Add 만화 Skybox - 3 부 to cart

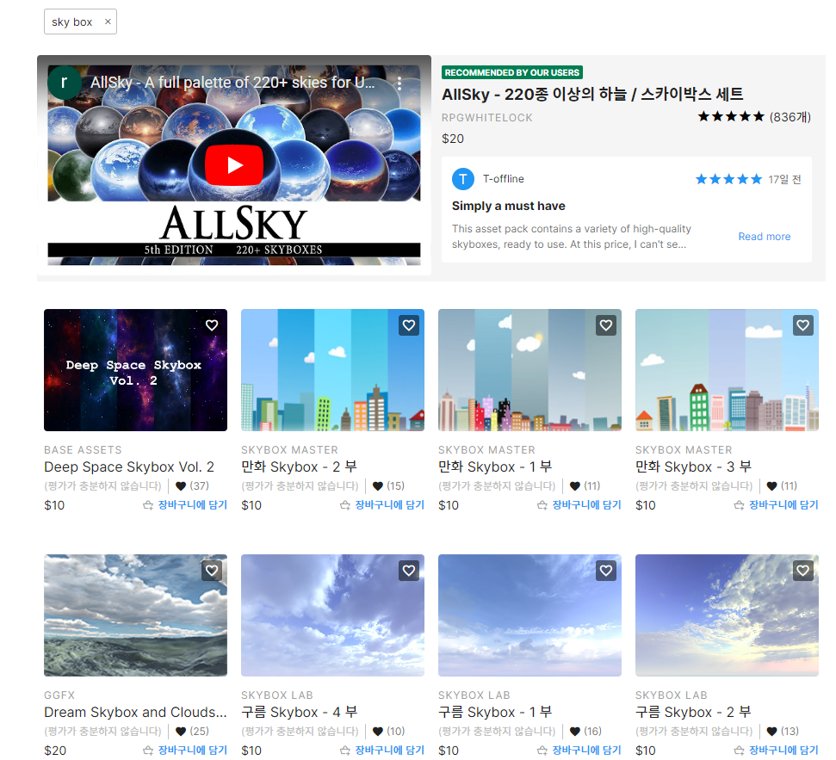coord(777,504)
